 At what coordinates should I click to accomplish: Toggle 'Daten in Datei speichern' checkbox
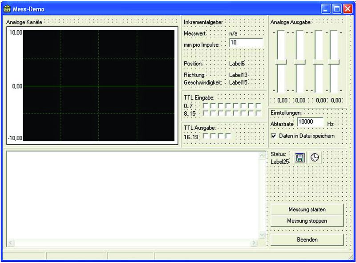[x=274, y=136]
